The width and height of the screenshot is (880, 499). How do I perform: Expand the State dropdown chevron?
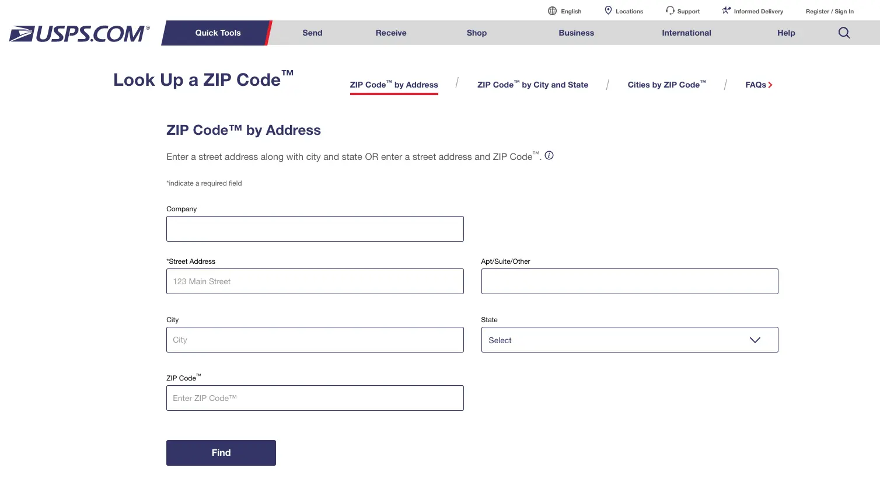coord(755,340)
